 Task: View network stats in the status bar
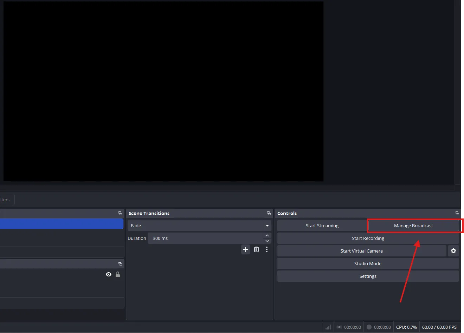tap(328, 327)
